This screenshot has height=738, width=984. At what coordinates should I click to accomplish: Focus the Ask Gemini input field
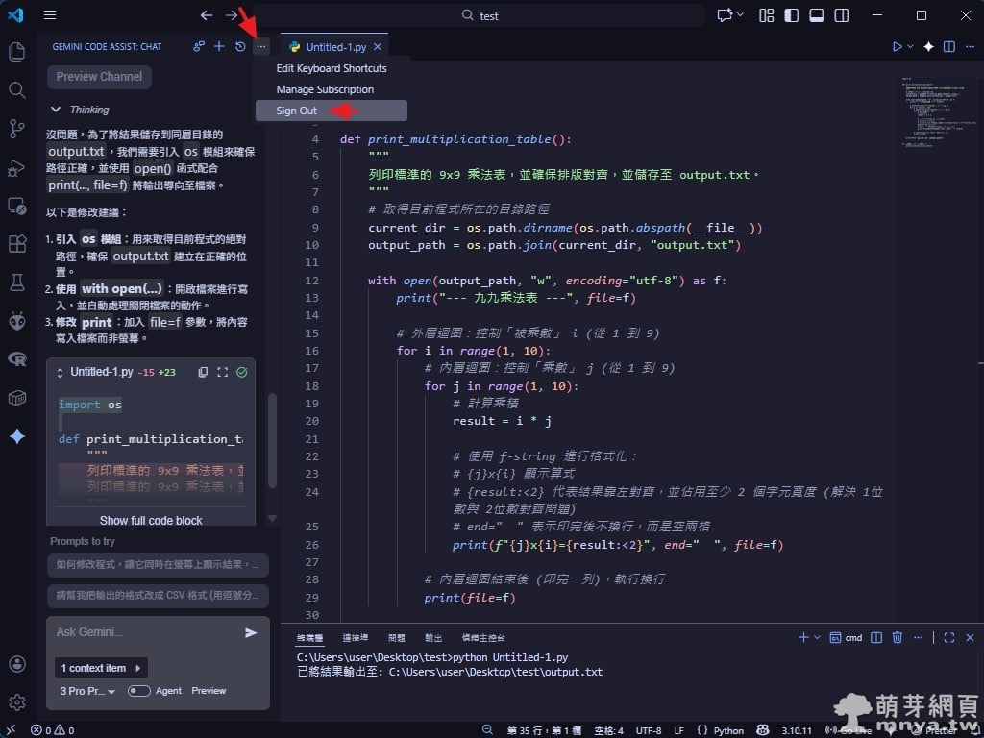139,632
